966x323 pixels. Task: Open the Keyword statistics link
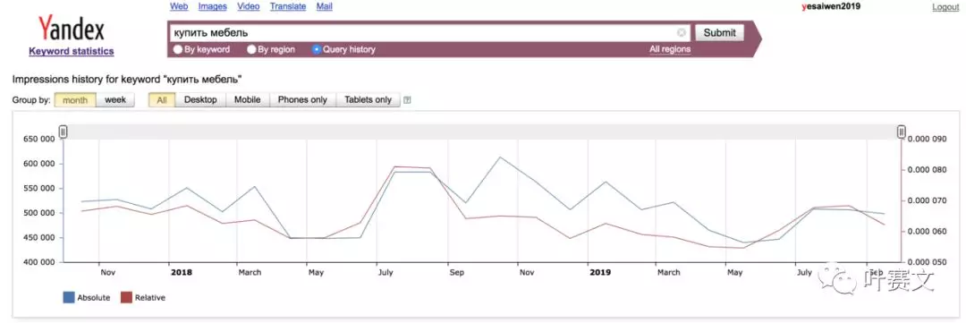click(72, 51)
